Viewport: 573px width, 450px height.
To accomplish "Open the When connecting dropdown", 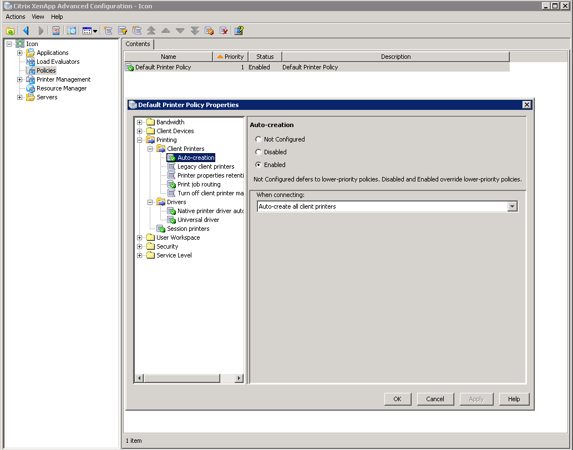I will 513,206.
